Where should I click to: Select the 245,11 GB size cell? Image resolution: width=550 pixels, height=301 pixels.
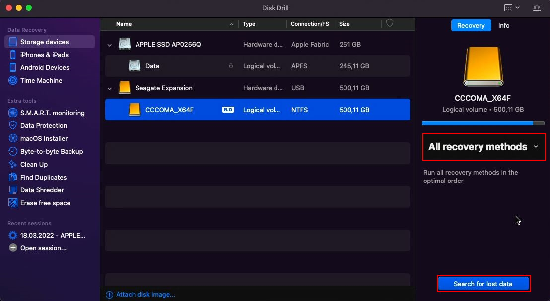tap(354, 66)
